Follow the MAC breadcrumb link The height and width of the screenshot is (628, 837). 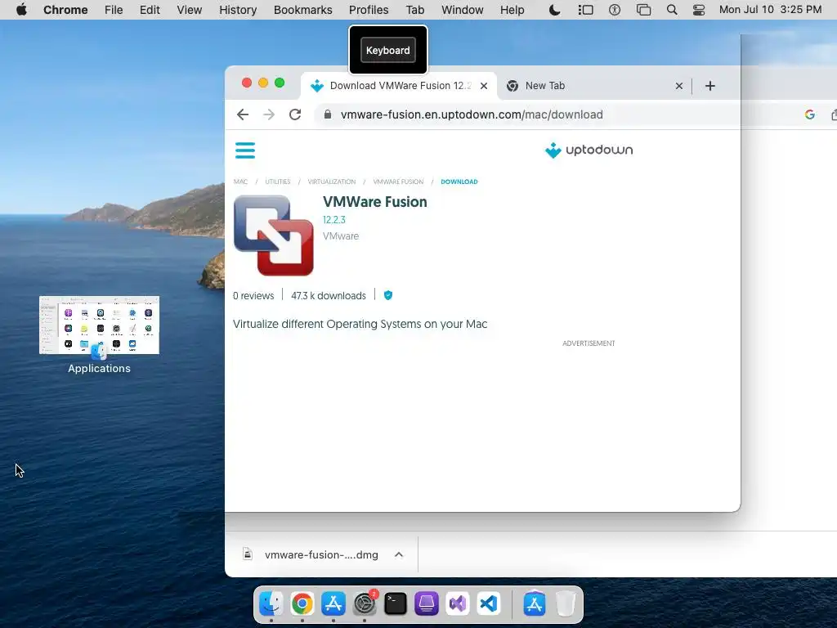pos(241,182)
